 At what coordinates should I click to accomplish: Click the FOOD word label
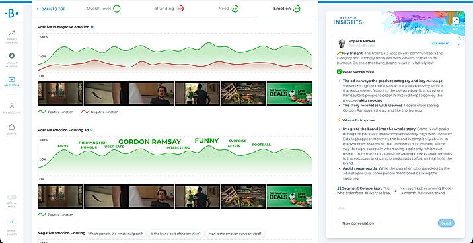(63, 146)
